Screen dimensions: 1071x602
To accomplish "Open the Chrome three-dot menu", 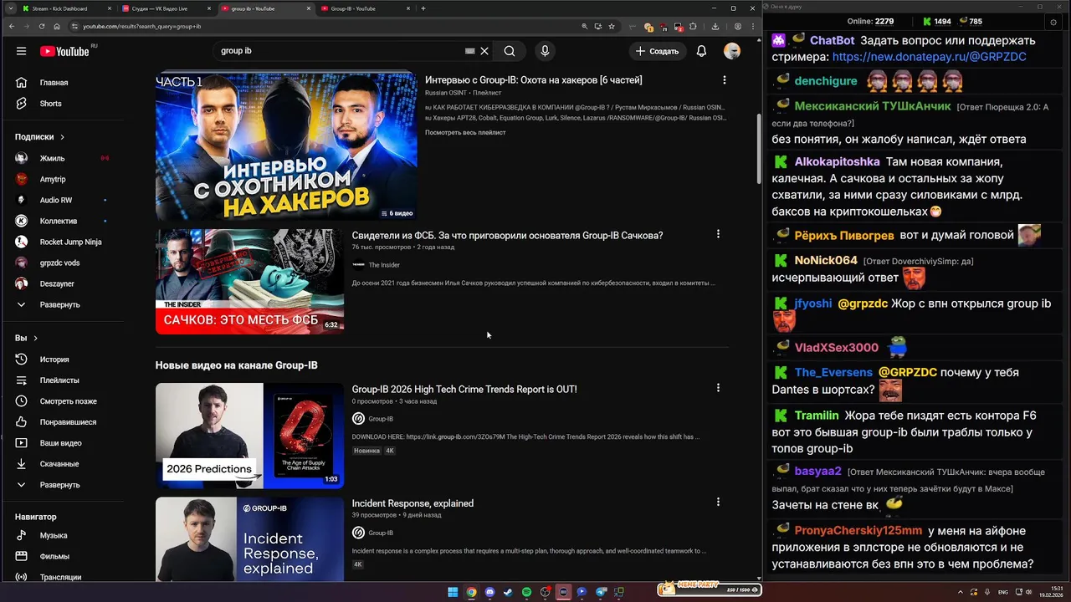I will 751,26.
